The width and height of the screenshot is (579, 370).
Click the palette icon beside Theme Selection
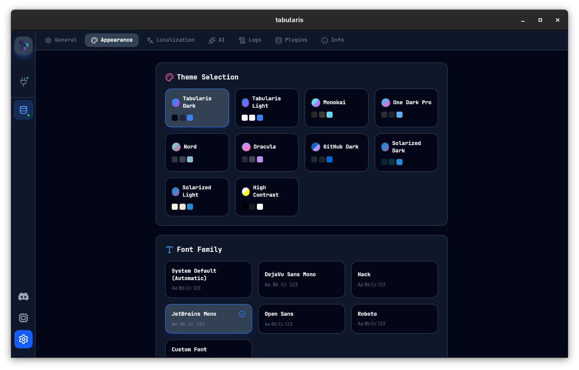click(x=170, y=77)
